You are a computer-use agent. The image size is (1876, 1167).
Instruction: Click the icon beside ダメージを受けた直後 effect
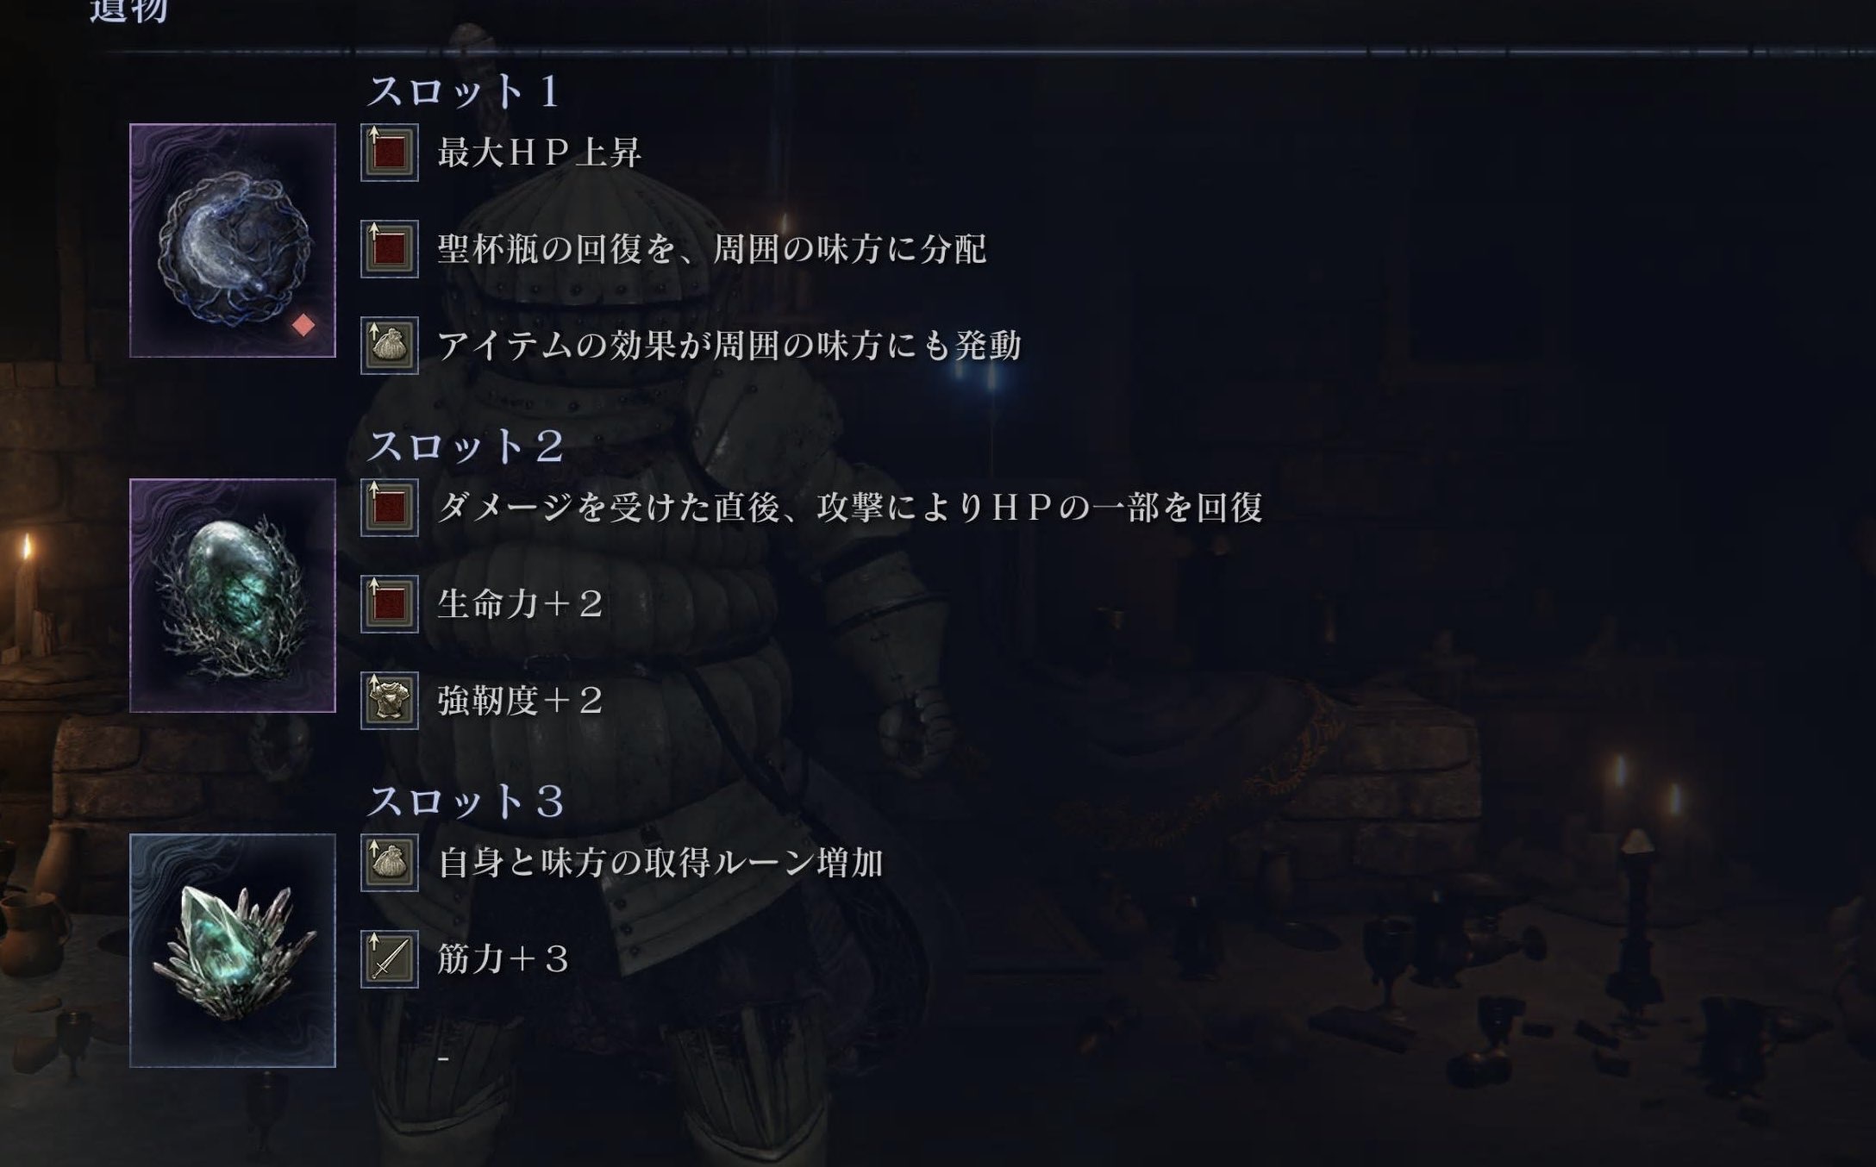click(x=390, y=508)
